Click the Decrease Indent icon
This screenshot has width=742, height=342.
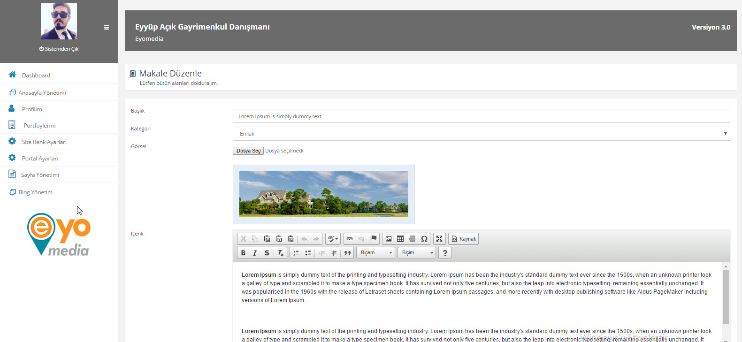(322, 253)
